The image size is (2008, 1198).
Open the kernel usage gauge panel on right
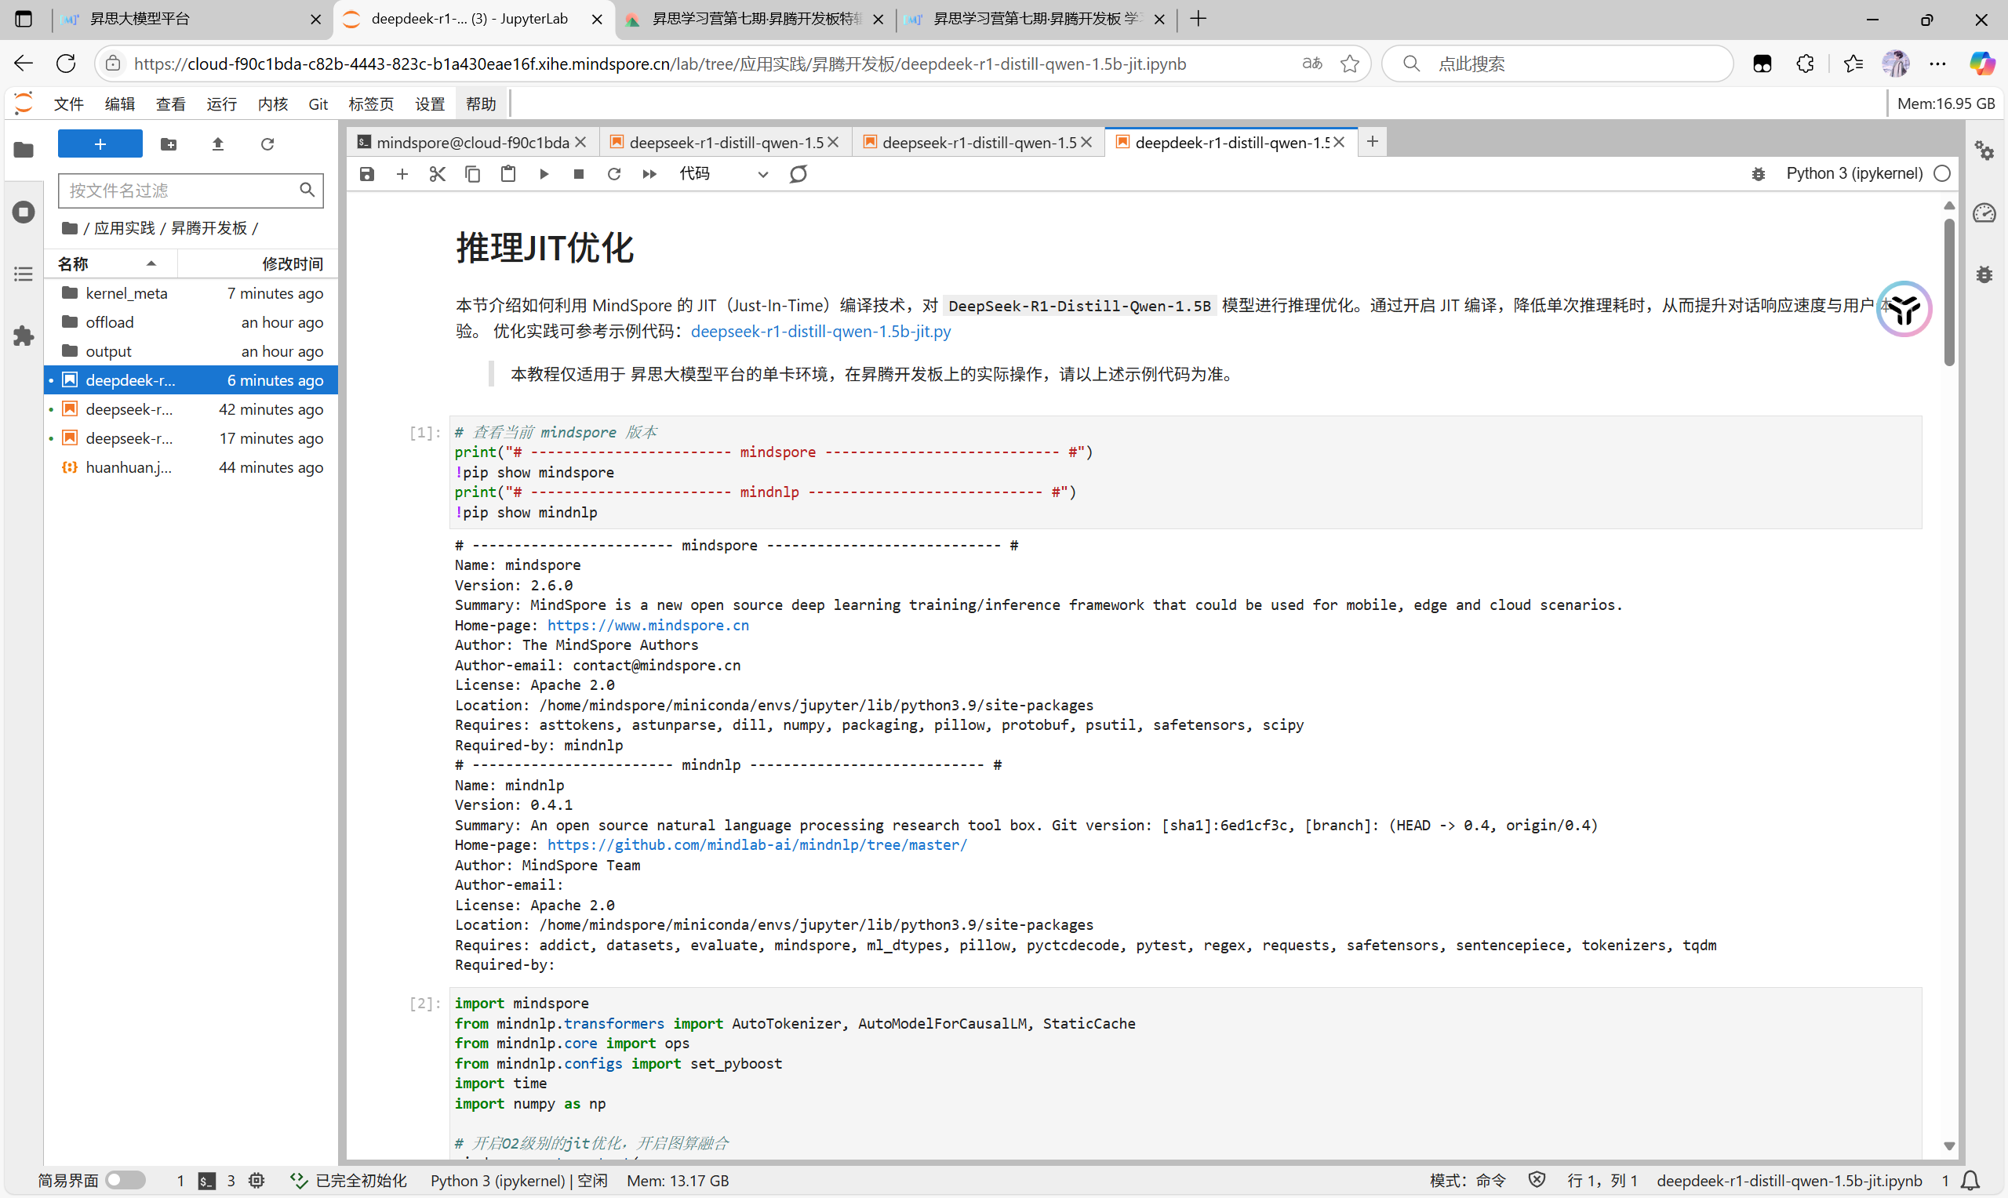click(1984, 212)
